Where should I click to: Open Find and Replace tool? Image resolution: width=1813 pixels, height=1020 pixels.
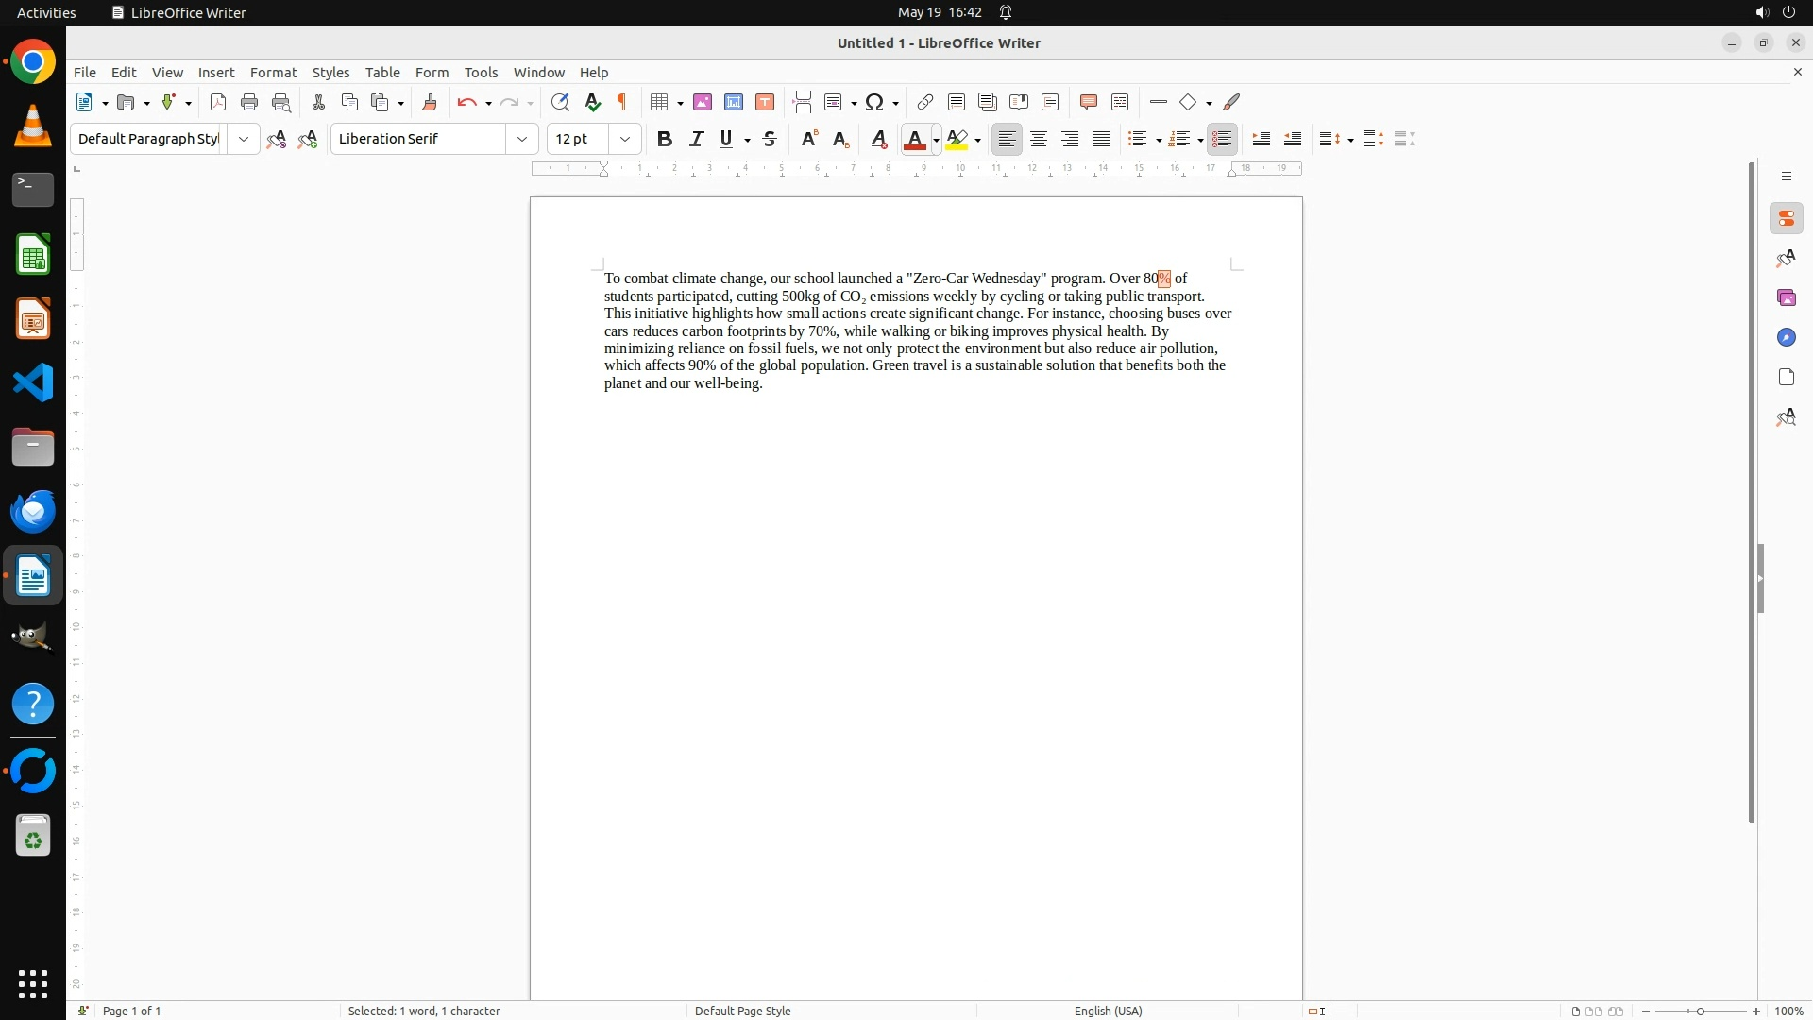(560, 102)
